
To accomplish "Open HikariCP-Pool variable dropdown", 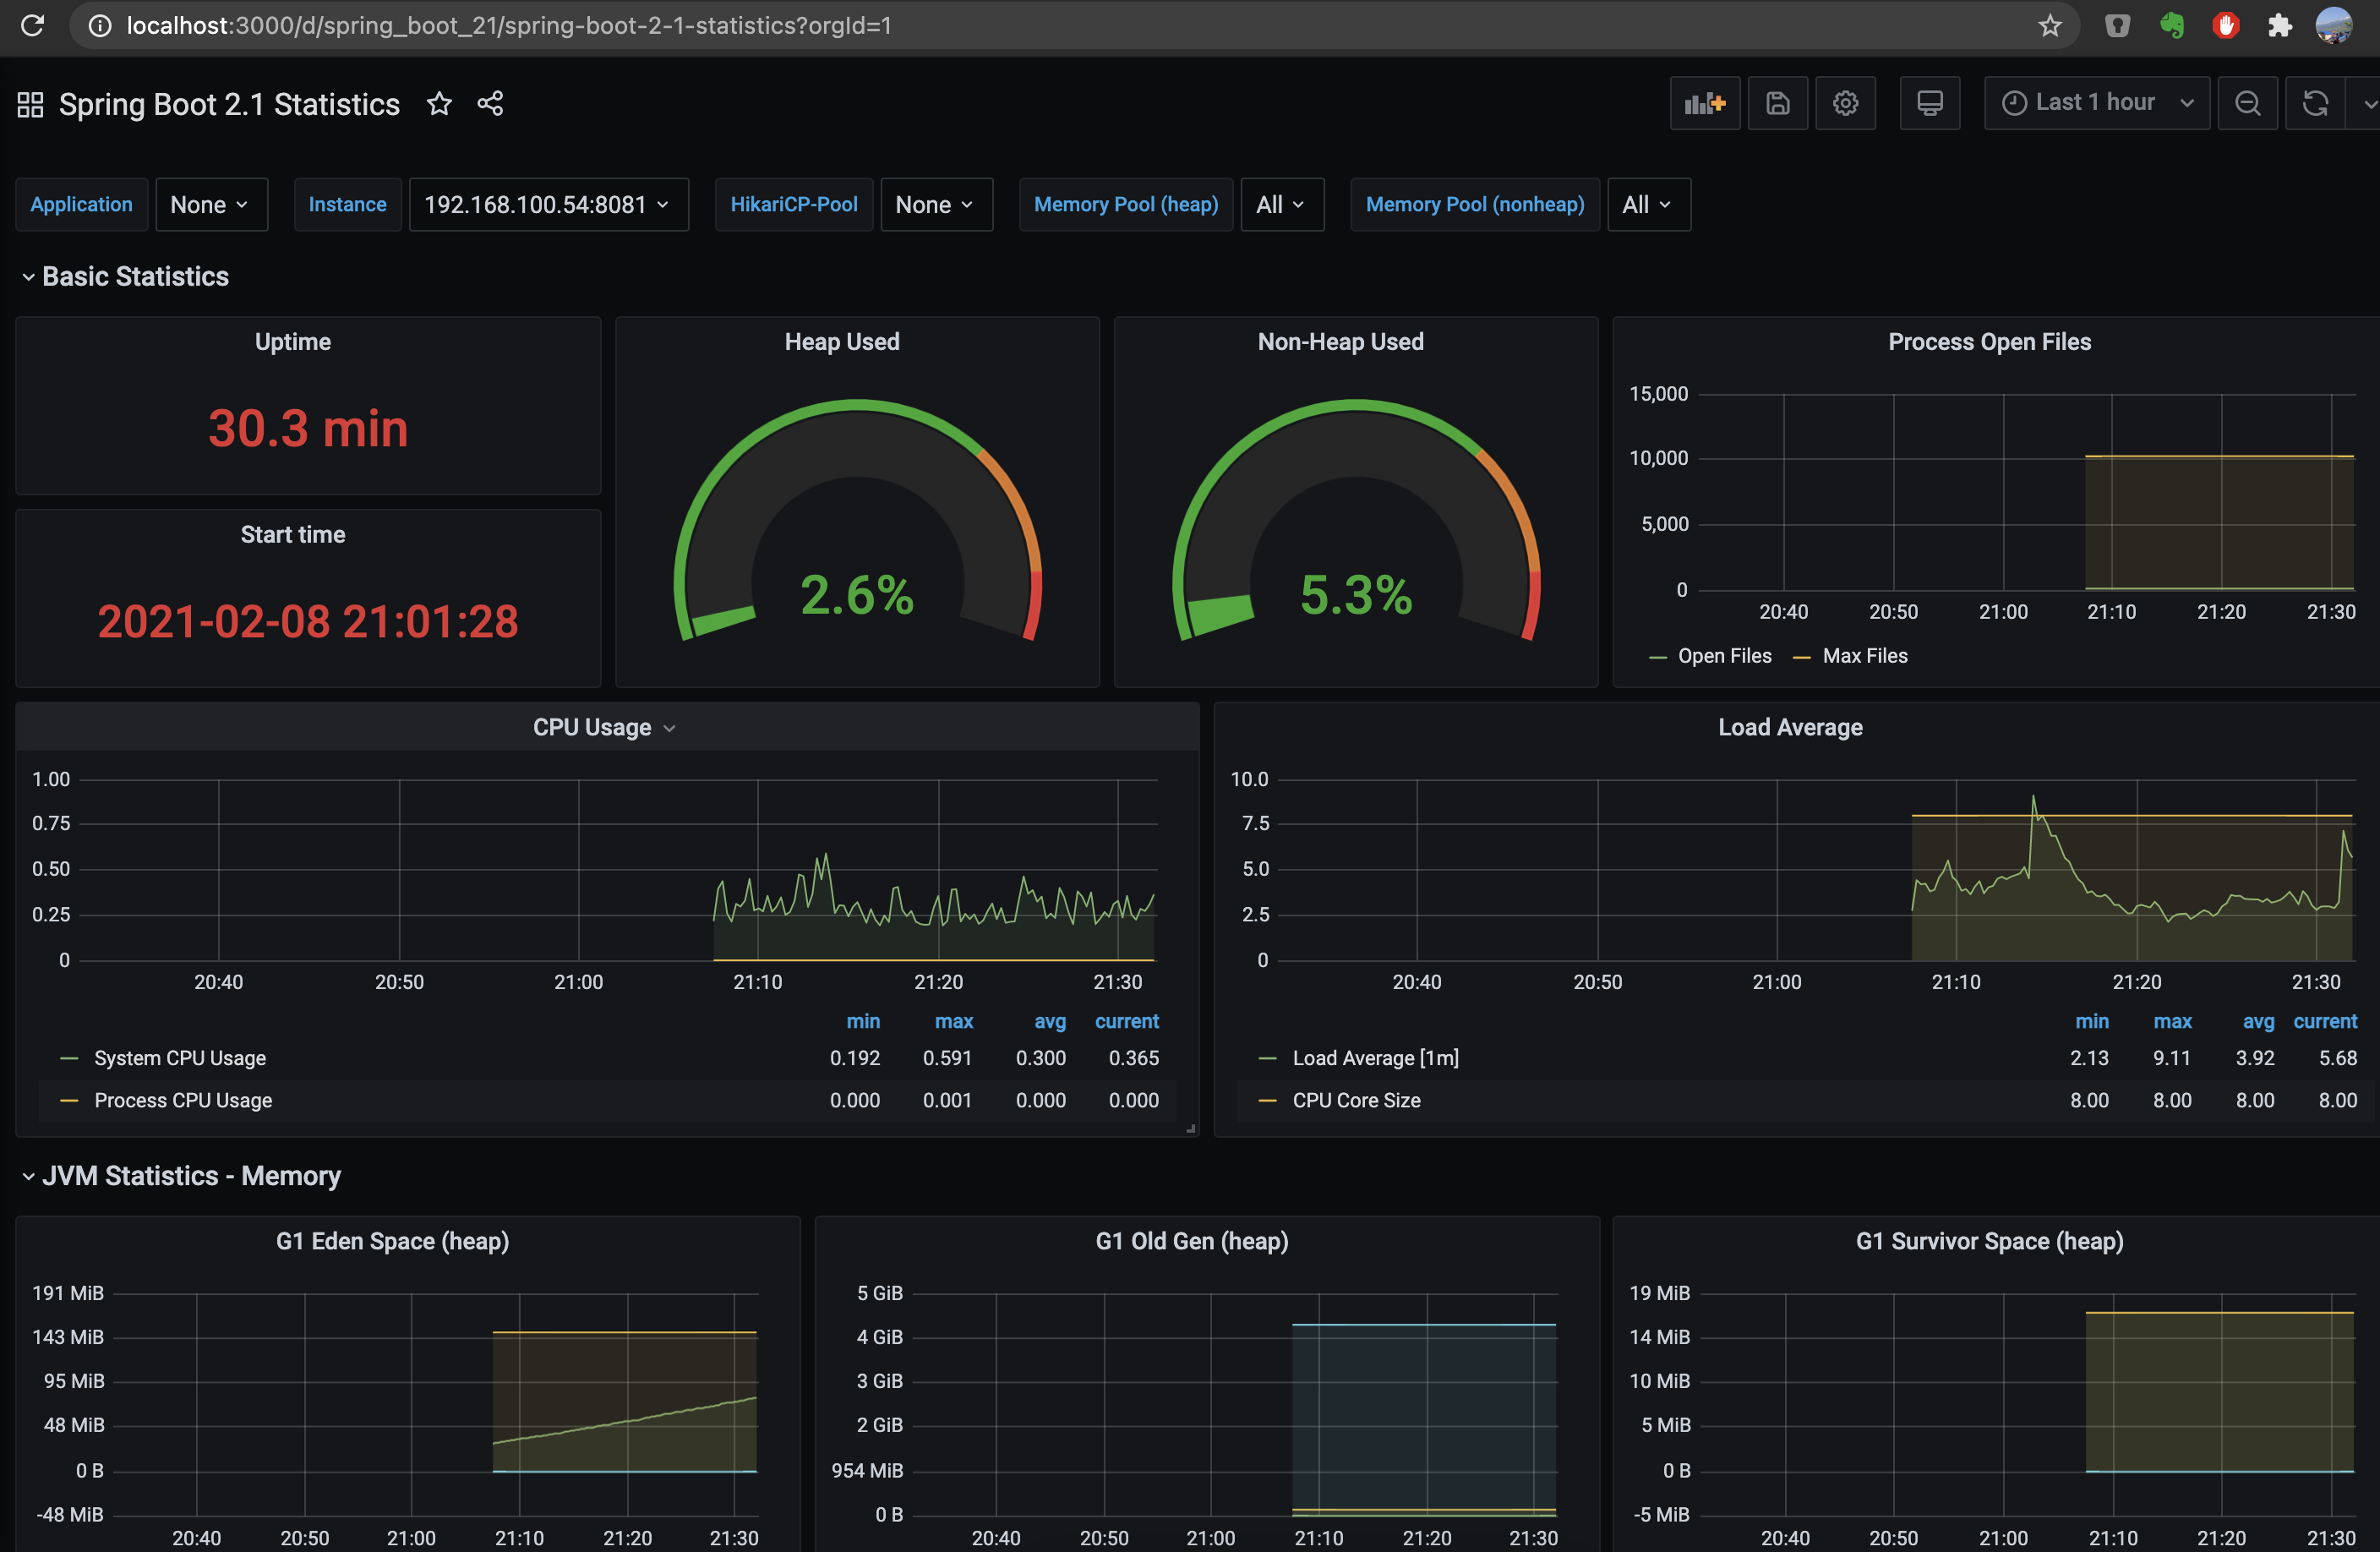I will pos(936,204).
